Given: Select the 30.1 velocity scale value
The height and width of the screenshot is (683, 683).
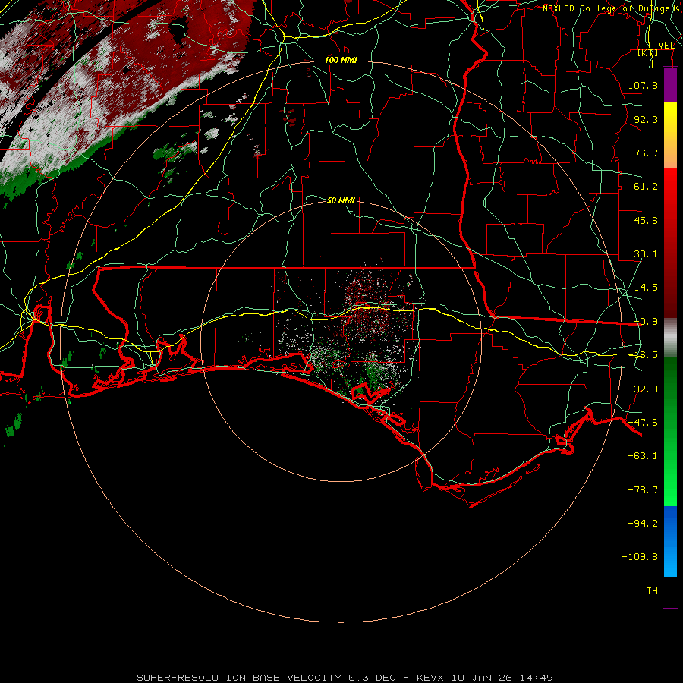Looking at the screenshot, I should tap(646, 254).
